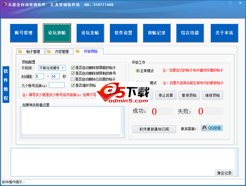This screenshot has height=186, width=246.
Task: Toggle the 是否循环顶贴 checkbox
Action: (73, 85)
